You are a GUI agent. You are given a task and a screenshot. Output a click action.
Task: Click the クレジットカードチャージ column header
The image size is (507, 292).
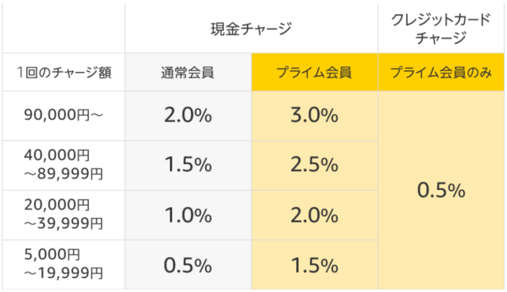tap(441, 29)
